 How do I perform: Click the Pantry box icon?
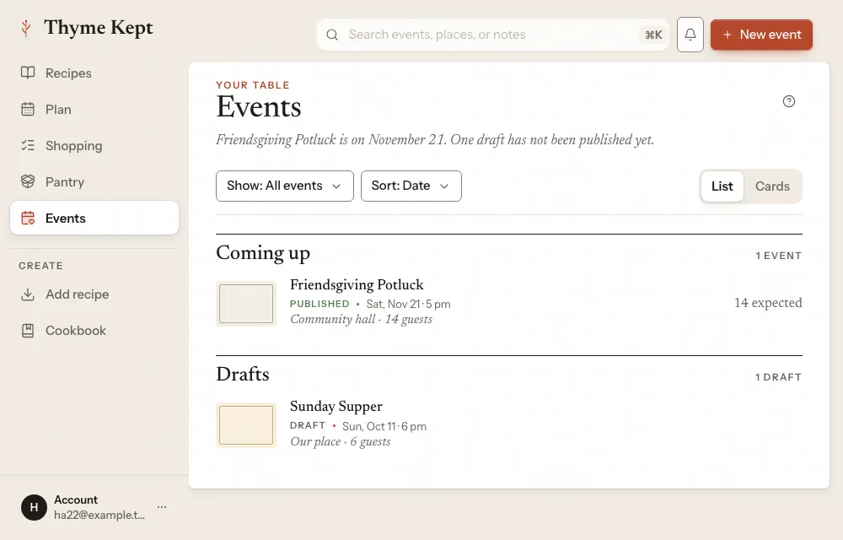[28, 181]
